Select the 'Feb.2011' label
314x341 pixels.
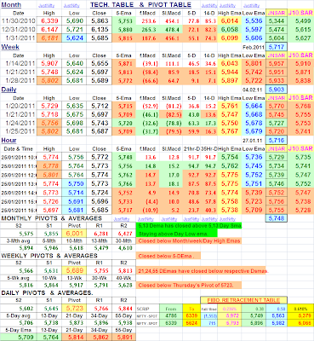pyautogui.click(x=254, y=48)
